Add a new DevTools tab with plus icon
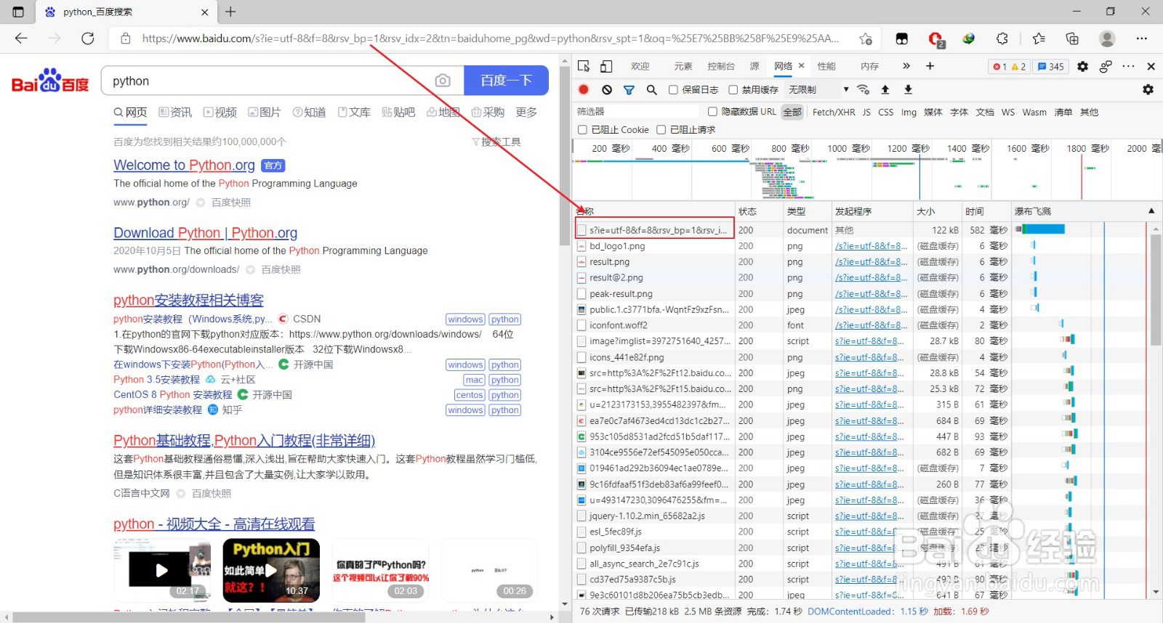 (930, 66)
